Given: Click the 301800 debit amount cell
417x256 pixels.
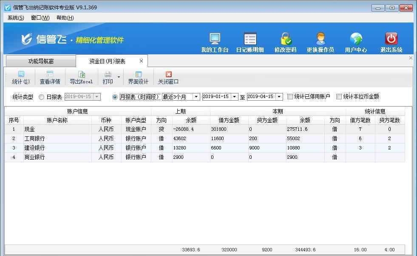Looking at the screenshot, I should click(x=229, y=129).
